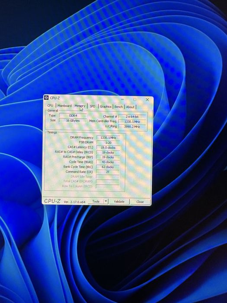Select the 16 GBytes size value
This screenshot has height=303, width=227.
point(73,120)
